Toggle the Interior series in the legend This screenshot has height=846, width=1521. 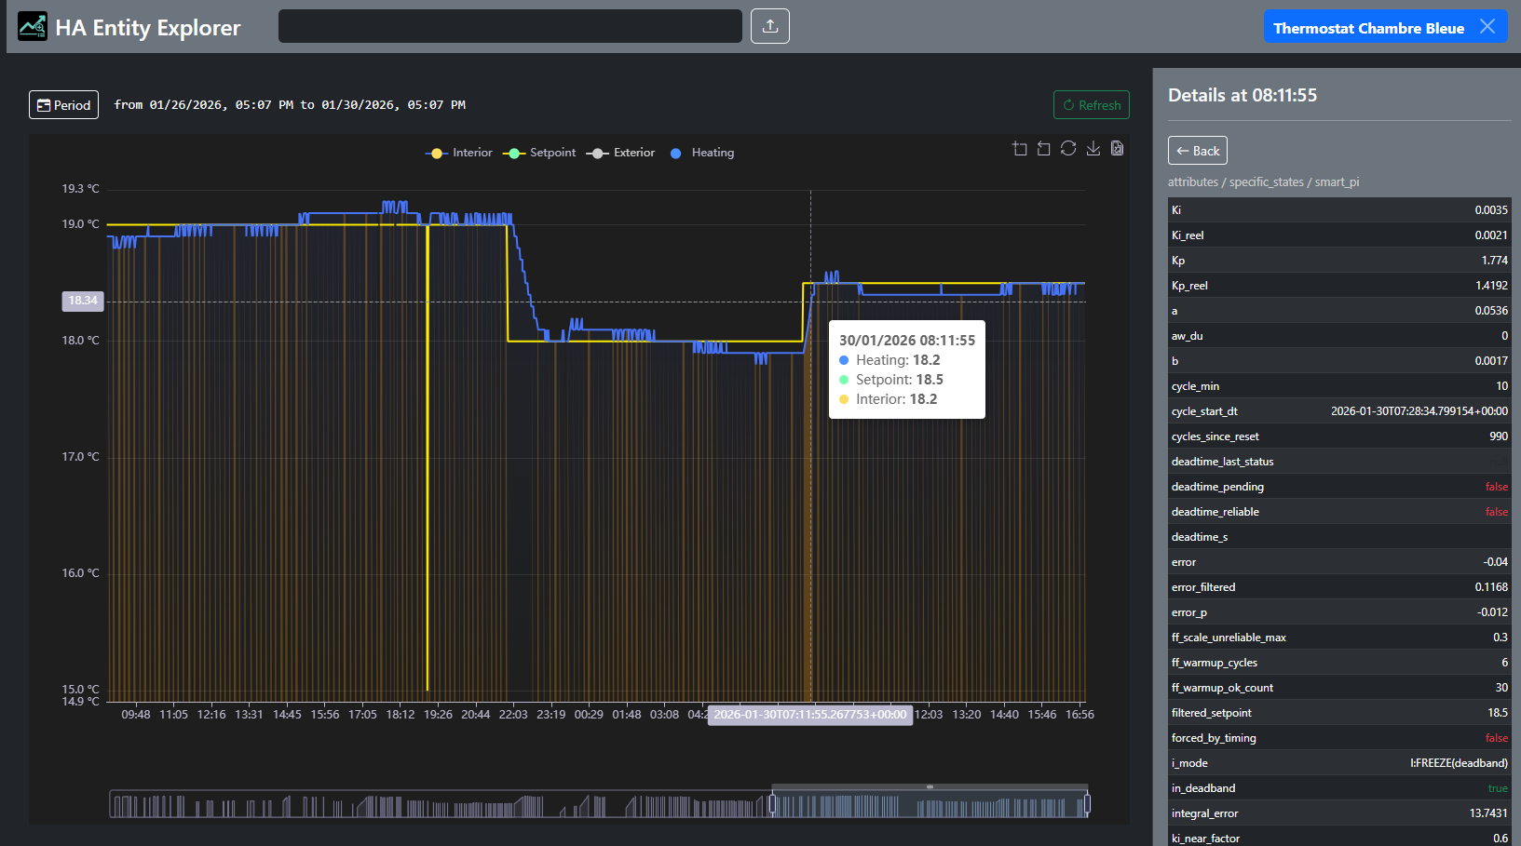tap(459, 153)
